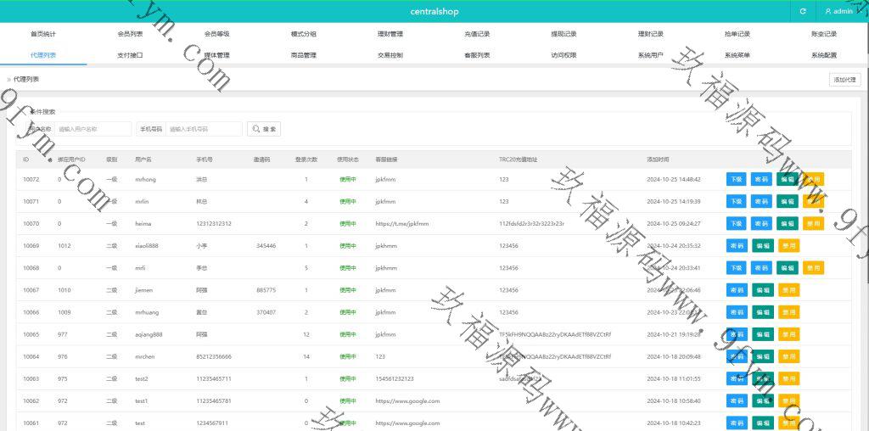Screen dimensions: 869x431
Task: Sort the table by the ID column
Action: click(x=49, y=160)
